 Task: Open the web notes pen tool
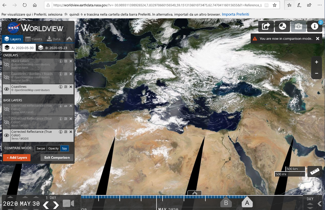299,5
